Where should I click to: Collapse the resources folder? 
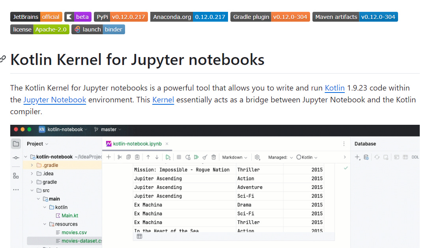point(45,224)
